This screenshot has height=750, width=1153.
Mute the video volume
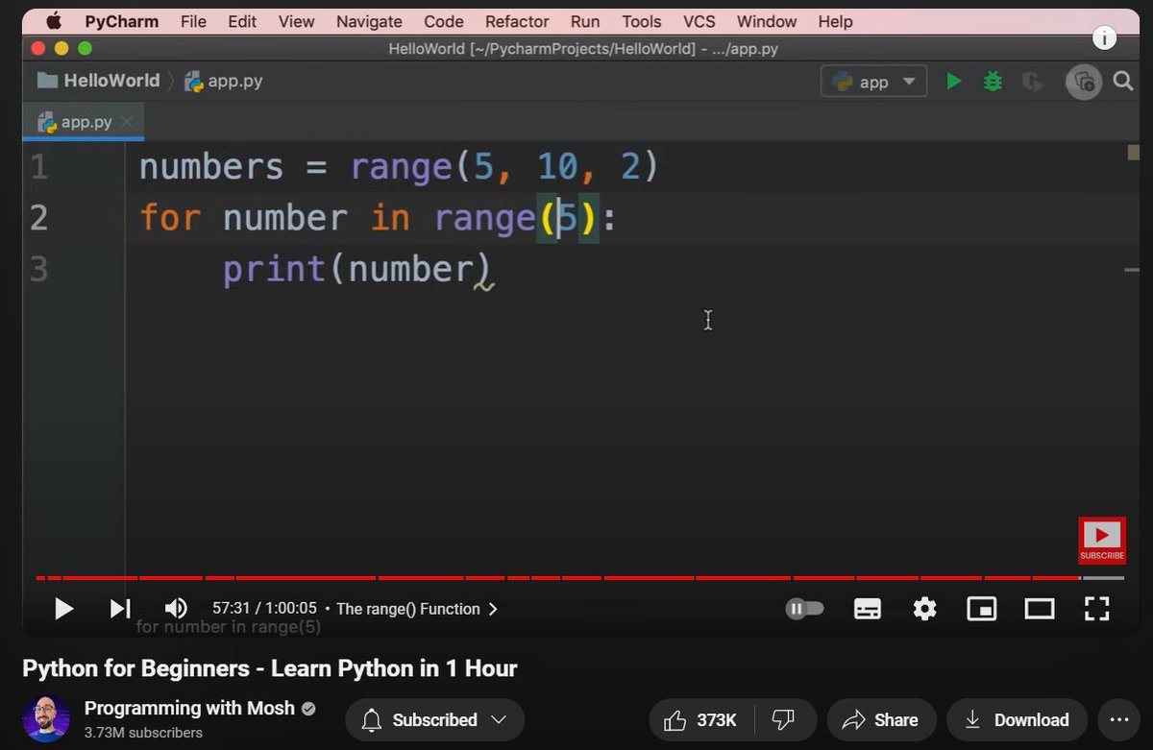coord(176,609)
